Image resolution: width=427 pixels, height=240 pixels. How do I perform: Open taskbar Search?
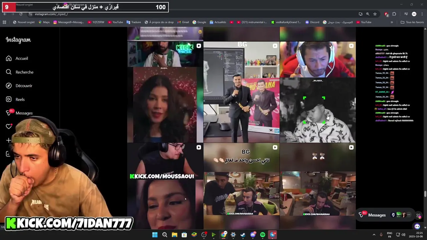[x=164, y=235]
